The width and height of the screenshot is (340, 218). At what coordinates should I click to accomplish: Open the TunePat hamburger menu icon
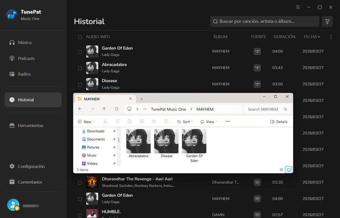[x=298, y=7]
